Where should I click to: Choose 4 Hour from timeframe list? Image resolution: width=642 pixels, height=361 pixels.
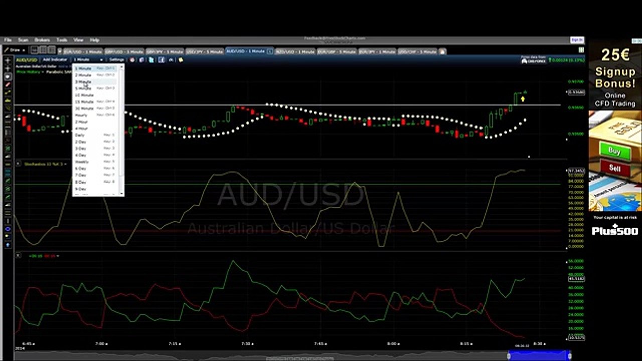[95, 128]
